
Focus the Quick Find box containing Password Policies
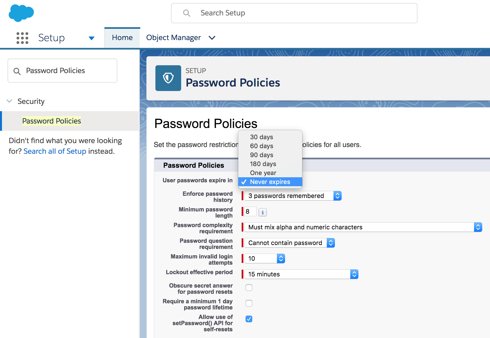point(62,71)
